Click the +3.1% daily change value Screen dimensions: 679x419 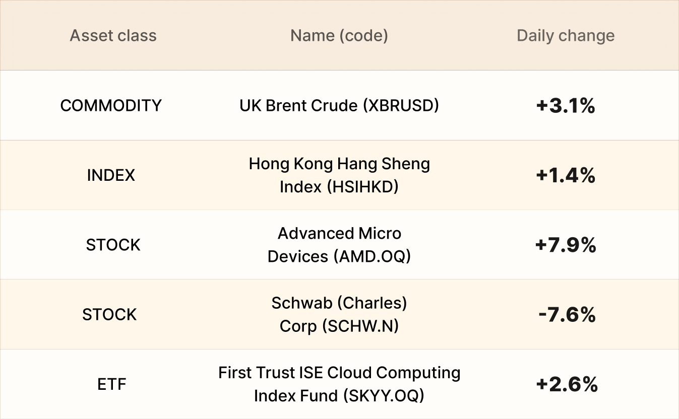pos(566,106)
